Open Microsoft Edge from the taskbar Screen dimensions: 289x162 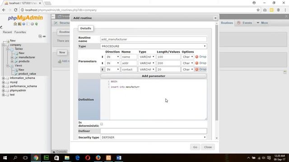[77, 158]
